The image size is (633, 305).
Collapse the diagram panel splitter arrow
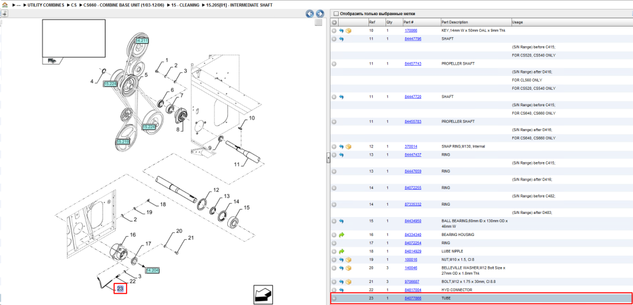coord(328,158)
